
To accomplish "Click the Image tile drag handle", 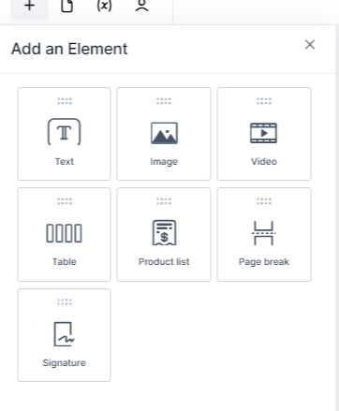I will point(164,101).
